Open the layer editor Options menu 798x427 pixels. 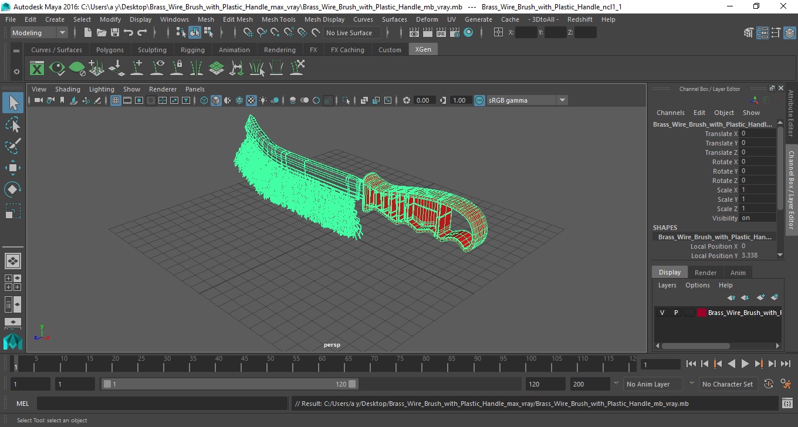pyautogui.click(x=698, y=285)
